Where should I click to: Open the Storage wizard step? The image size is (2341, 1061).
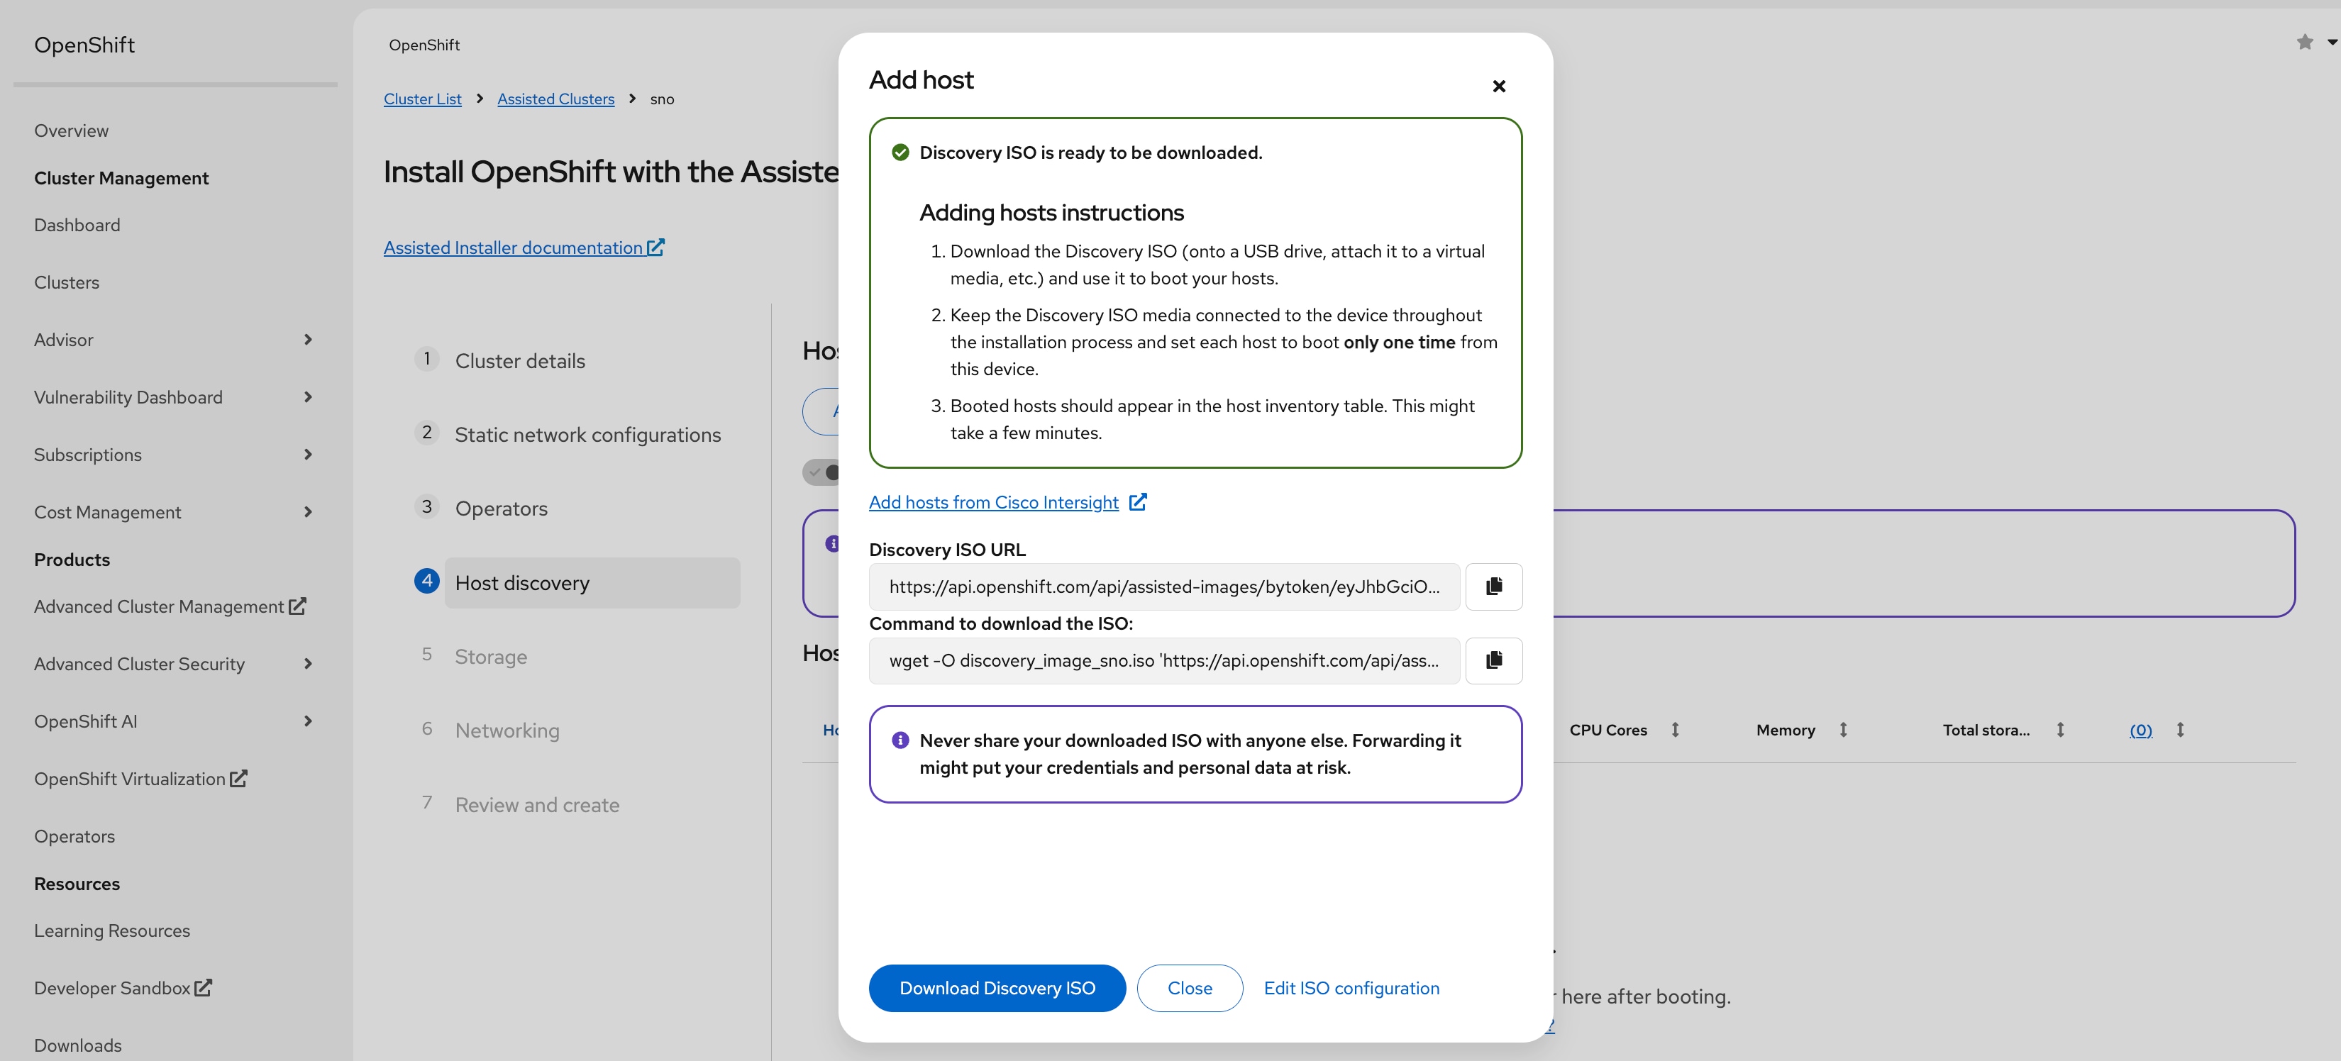coord(491,656)
